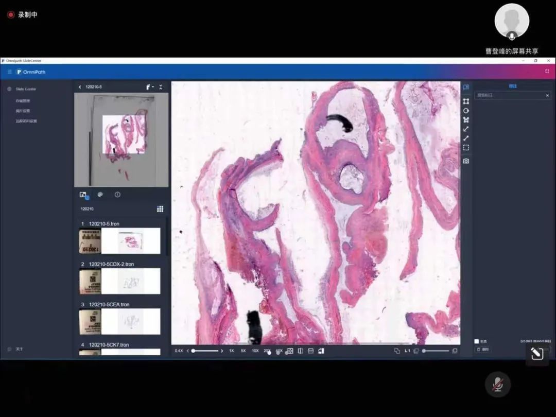The image size is (556, 417).
Task: Select the line measurement tool
Action: (466, 138)
